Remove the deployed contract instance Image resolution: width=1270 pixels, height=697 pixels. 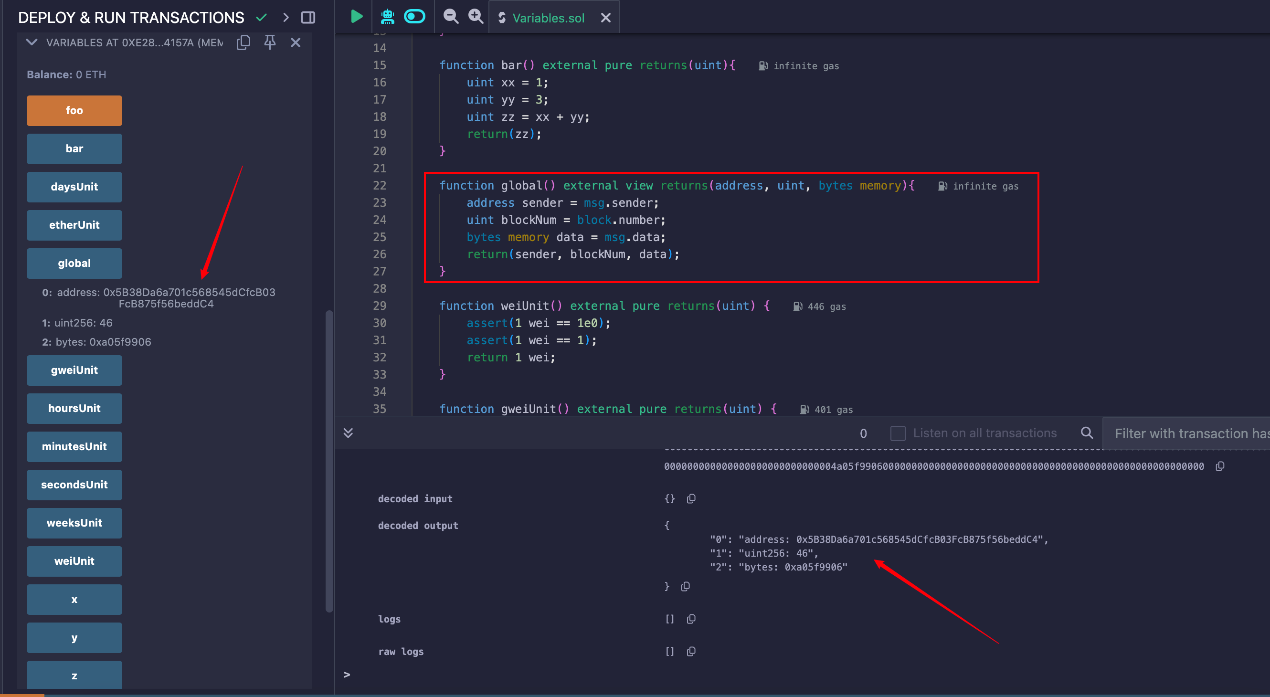click(296, 42)
